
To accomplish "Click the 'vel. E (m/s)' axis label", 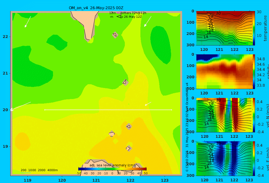I will click(267, 159).
